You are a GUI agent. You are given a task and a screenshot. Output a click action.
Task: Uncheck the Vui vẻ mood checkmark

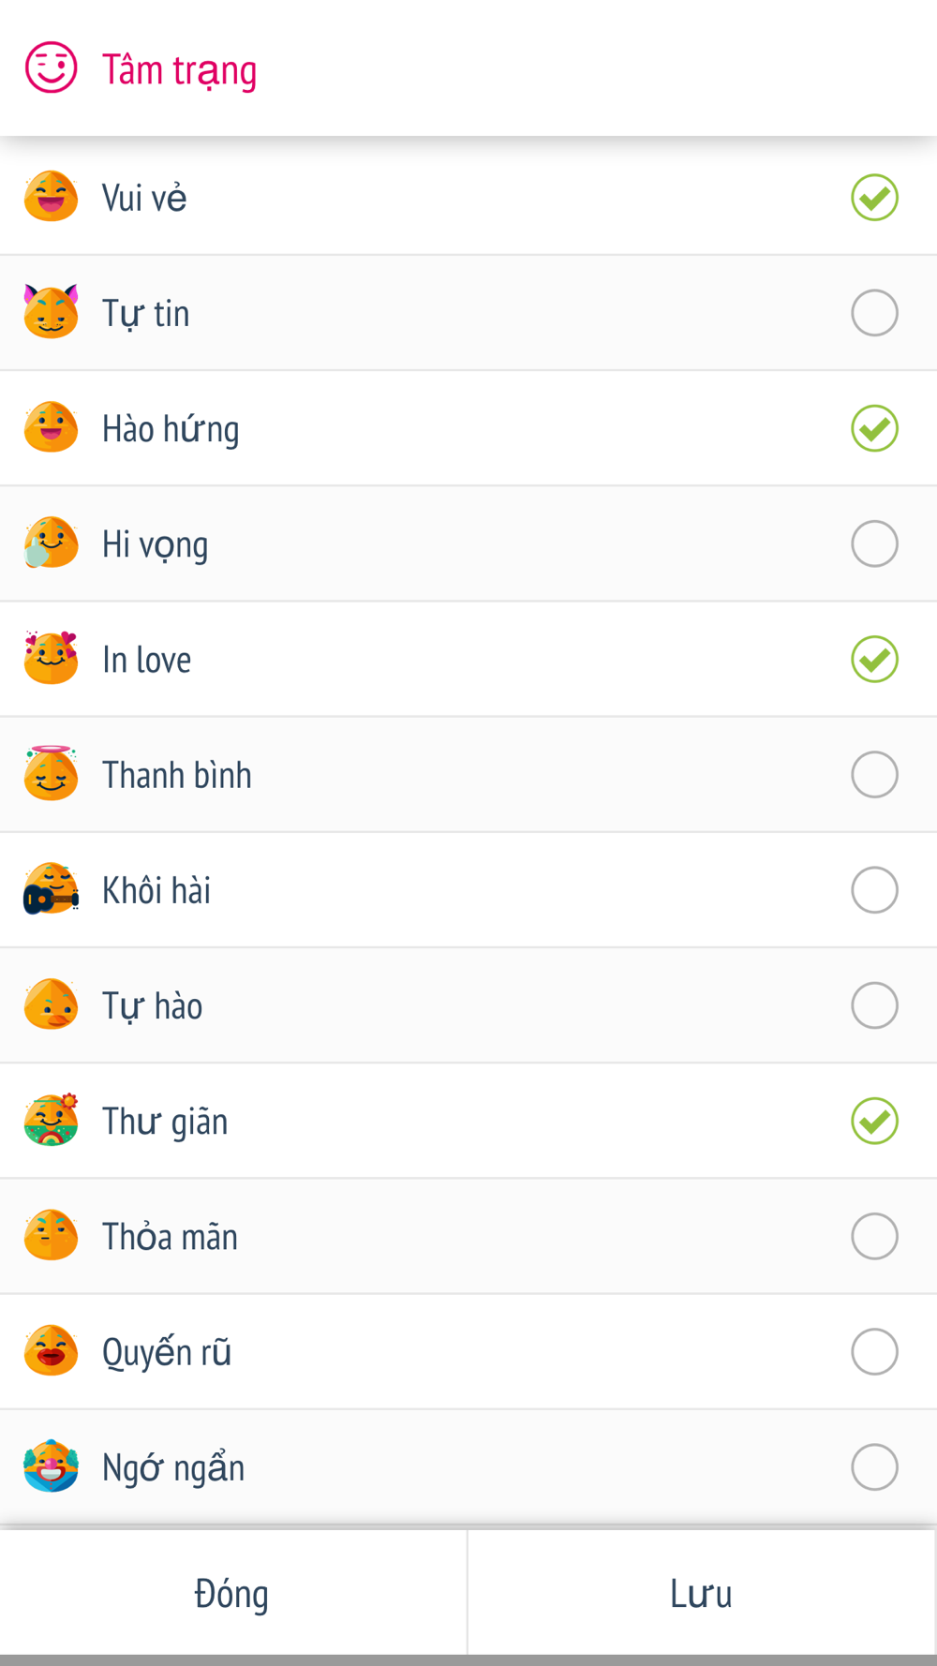click(874, 198)
